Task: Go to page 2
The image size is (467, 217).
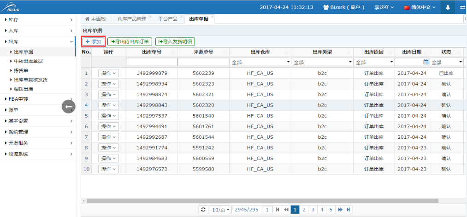Action: 304,210
